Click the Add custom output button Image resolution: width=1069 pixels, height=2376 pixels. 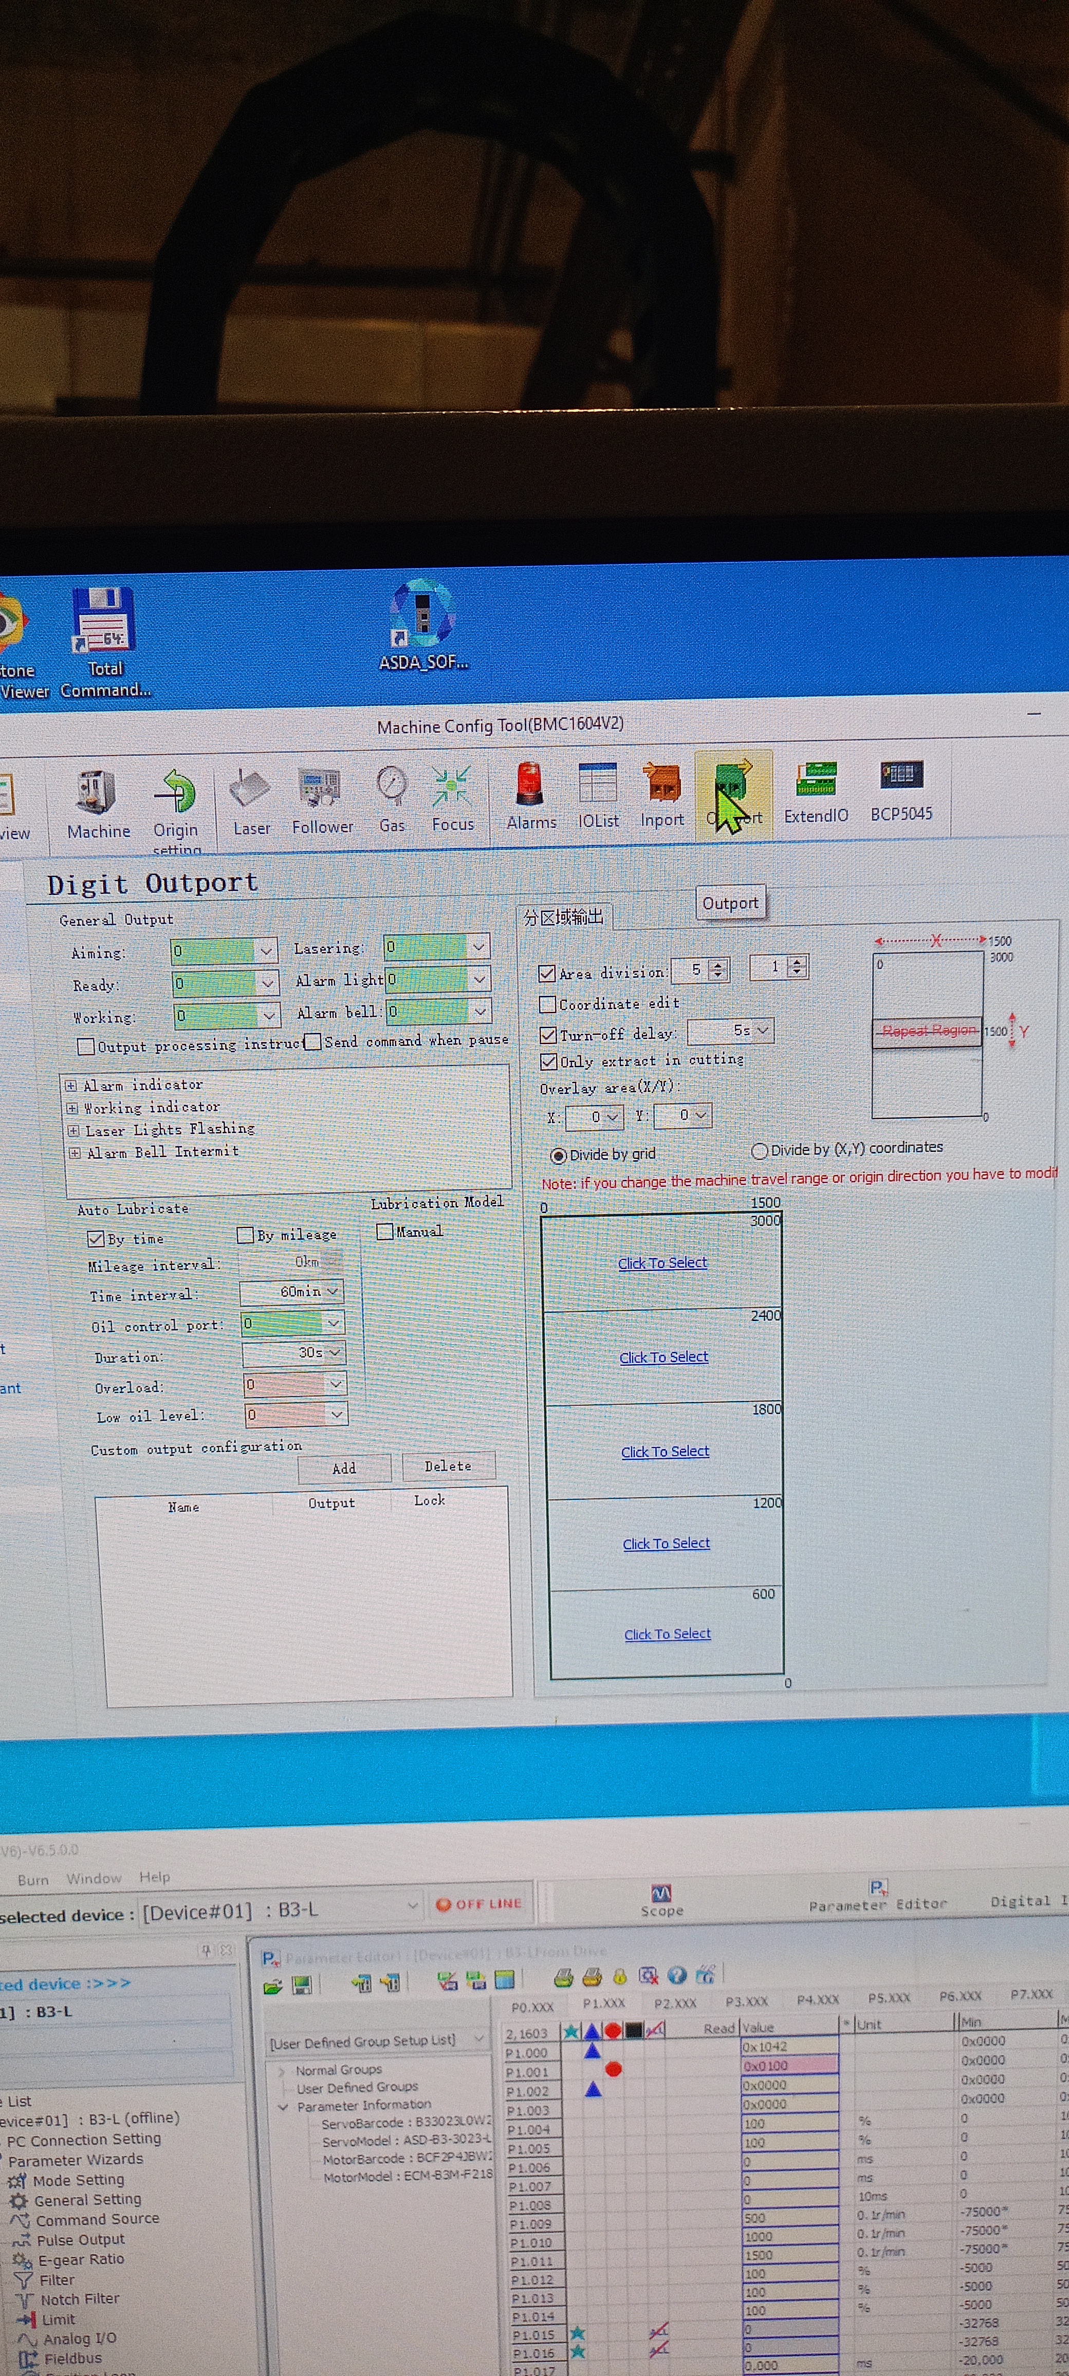point(344,1468)
